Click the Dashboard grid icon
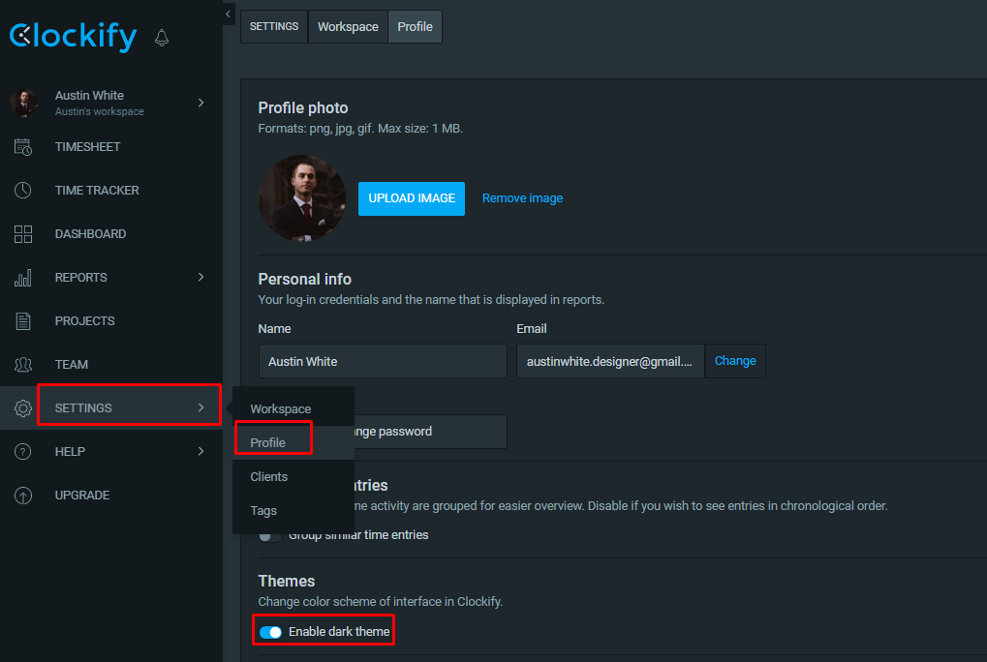 tap(22, 234)
